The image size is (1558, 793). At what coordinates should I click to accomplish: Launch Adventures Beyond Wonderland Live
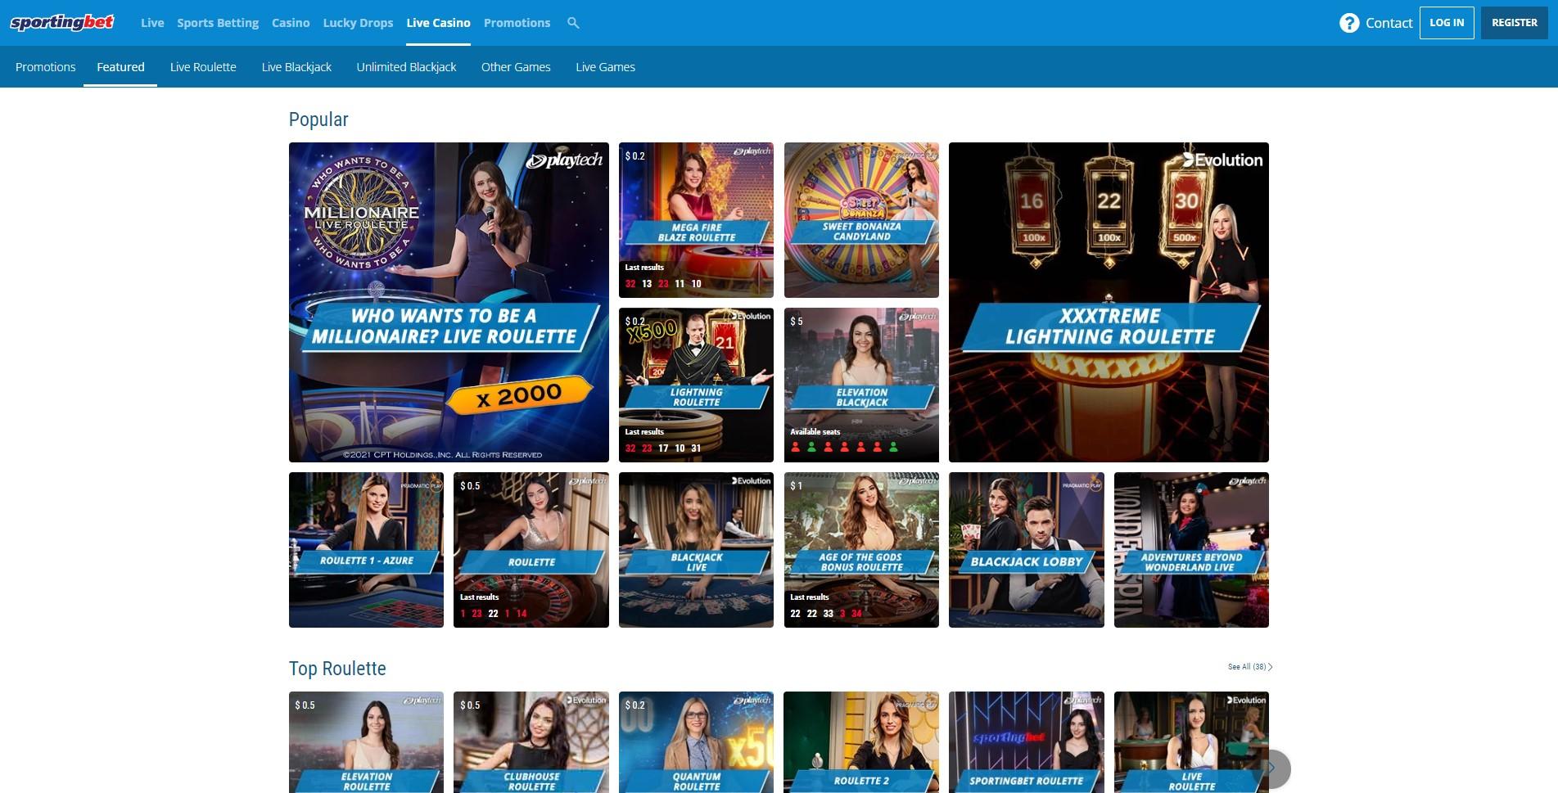[x=1191, y=550]
